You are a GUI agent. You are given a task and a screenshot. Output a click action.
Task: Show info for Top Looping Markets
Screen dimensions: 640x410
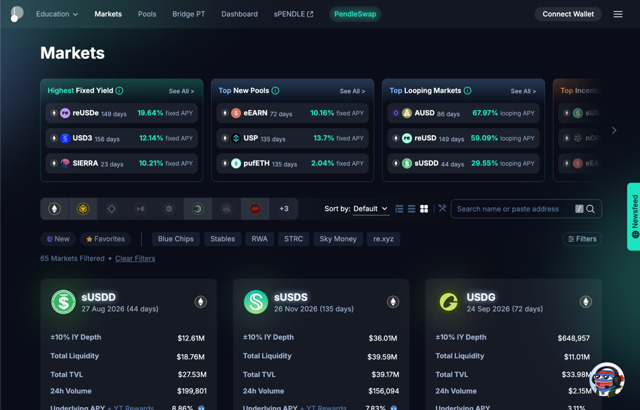pos(467,91)
